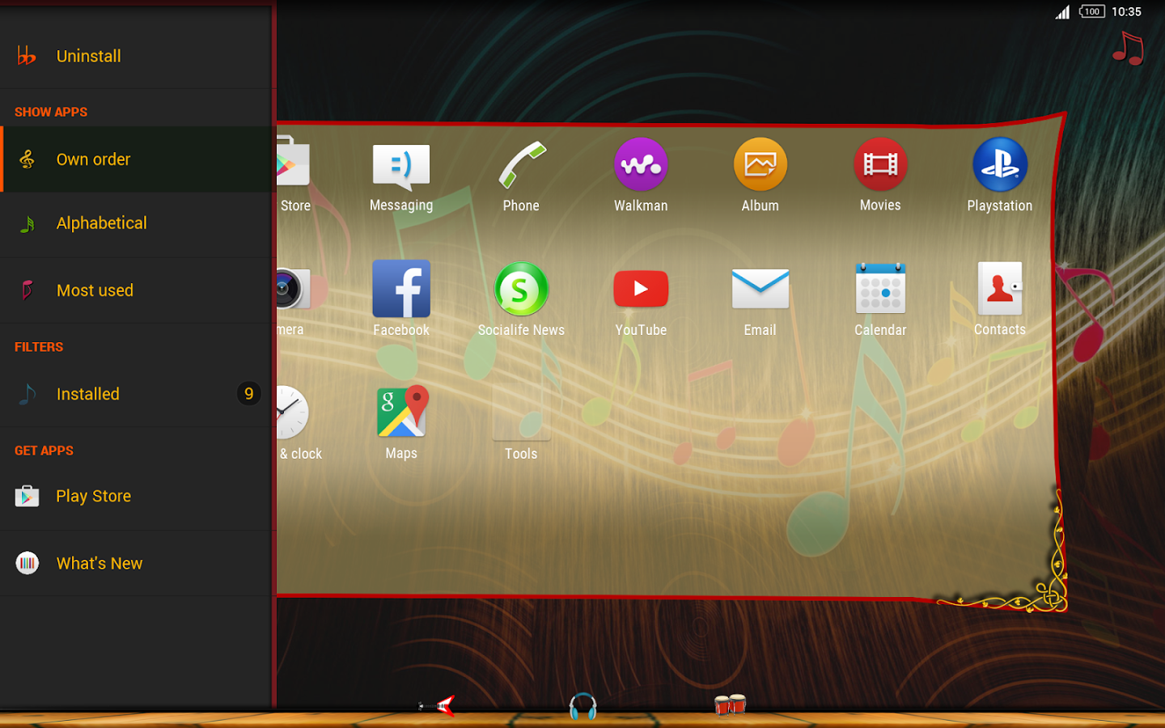Sort apps by Alphabetical order
The width and height of the screenshot is (1165, 728).
coord(136,223)
